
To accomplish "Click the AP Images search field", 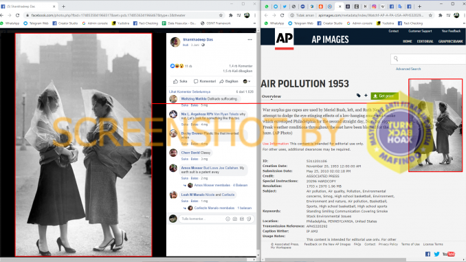I will click(x=428, y=59).
